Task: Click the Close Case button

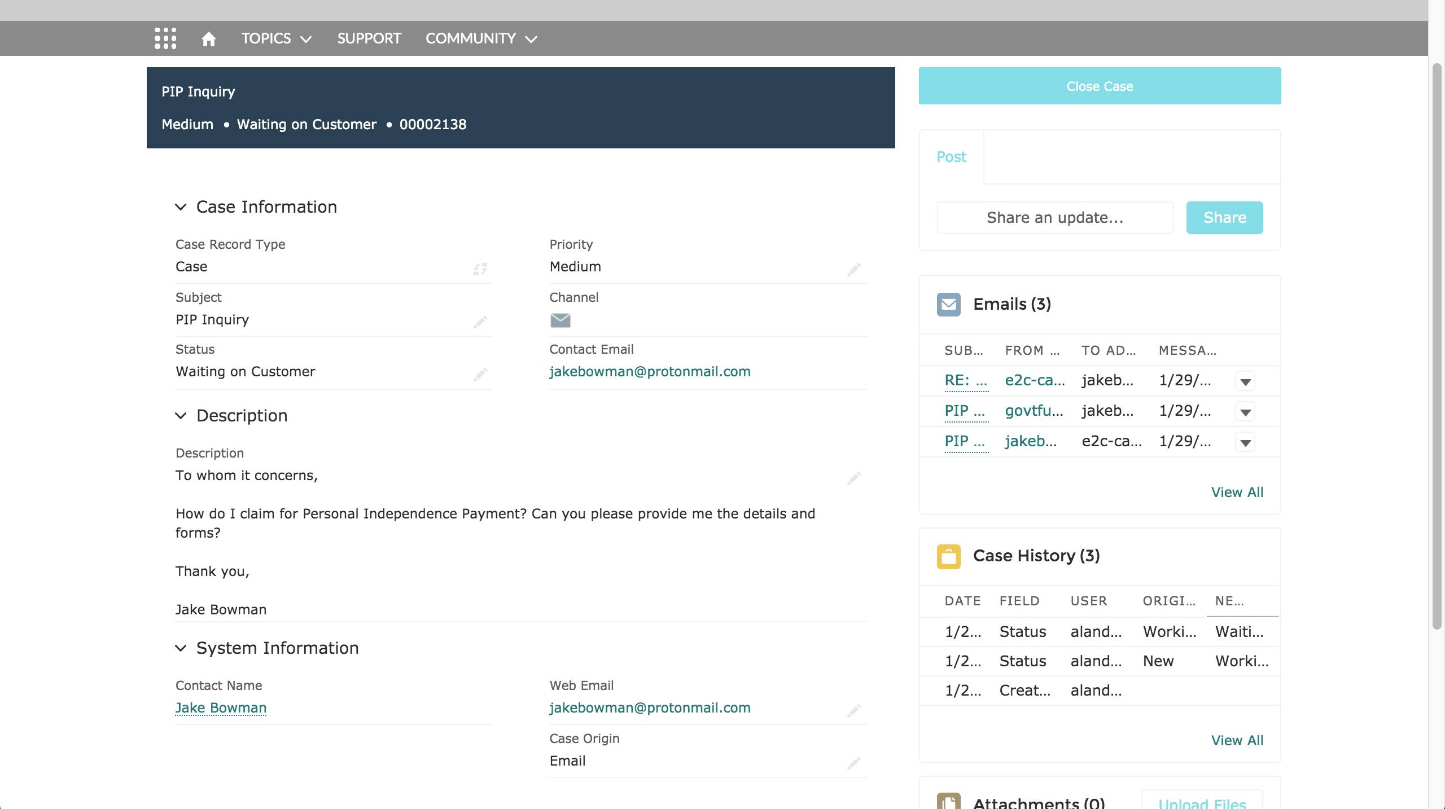Action: click(1100, 86)
